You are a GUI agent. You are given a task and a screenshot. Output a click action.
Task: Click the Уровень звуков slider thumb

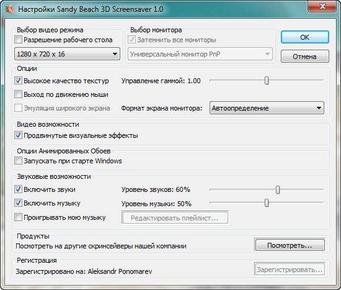tap(278, 189)
